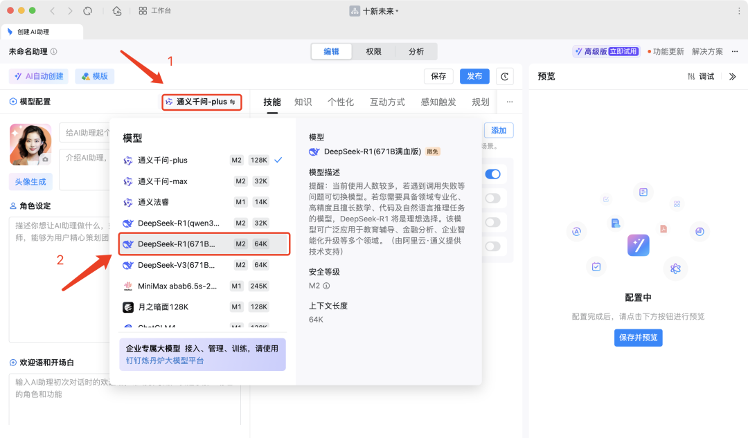The width and height of the screenshot is (748, 438).
Task: Choose DeepSeek-R1(qwen3... model
Action: [x=203, y=223]
